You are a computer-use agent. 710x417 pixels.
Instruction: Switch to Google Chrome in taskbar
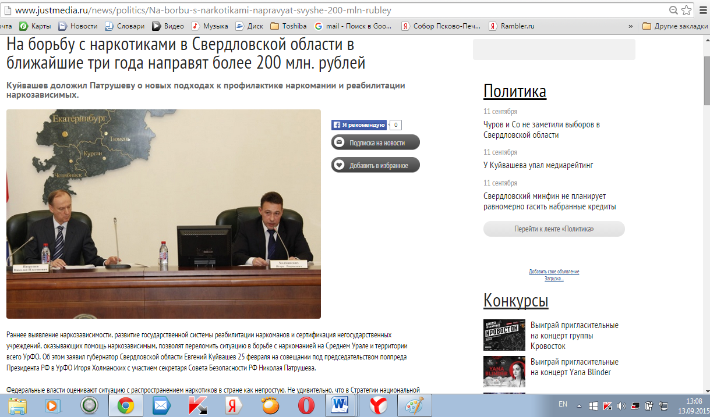125,405
